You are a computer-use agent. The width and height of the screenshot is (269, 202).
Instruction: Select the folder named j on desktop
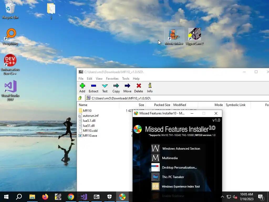tap(51, 11)
